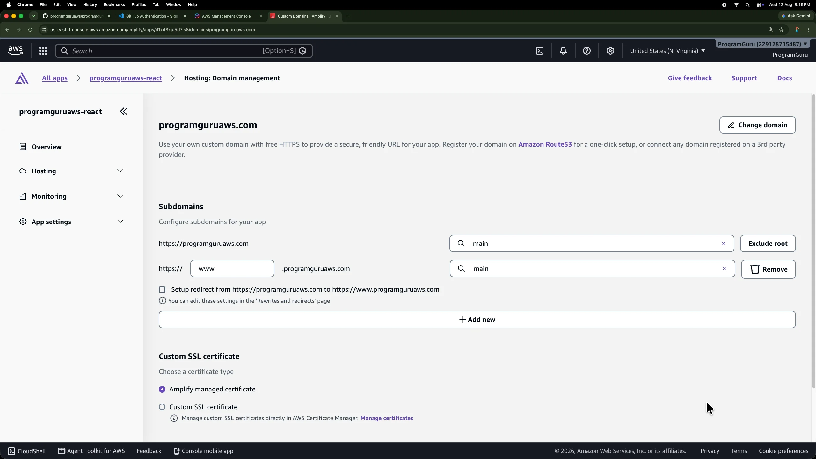Viewport: 816px width, 459px height.
Task: Click the page vertical scrollbar
Action: (x=813, y=241)
